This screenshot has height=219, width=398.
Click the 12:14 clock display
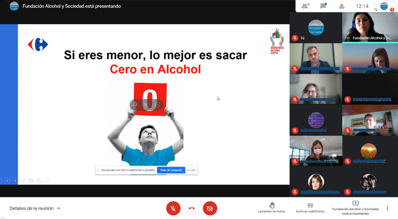coord(362,6)
